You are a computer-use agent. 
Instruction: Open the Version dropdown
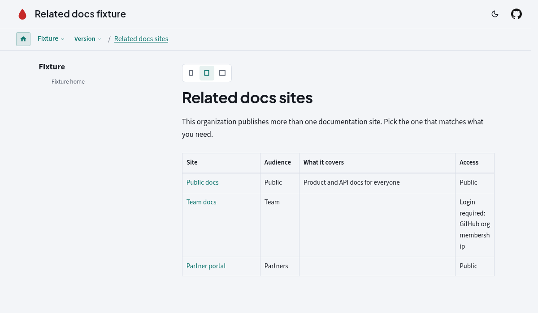coord(88,39)
